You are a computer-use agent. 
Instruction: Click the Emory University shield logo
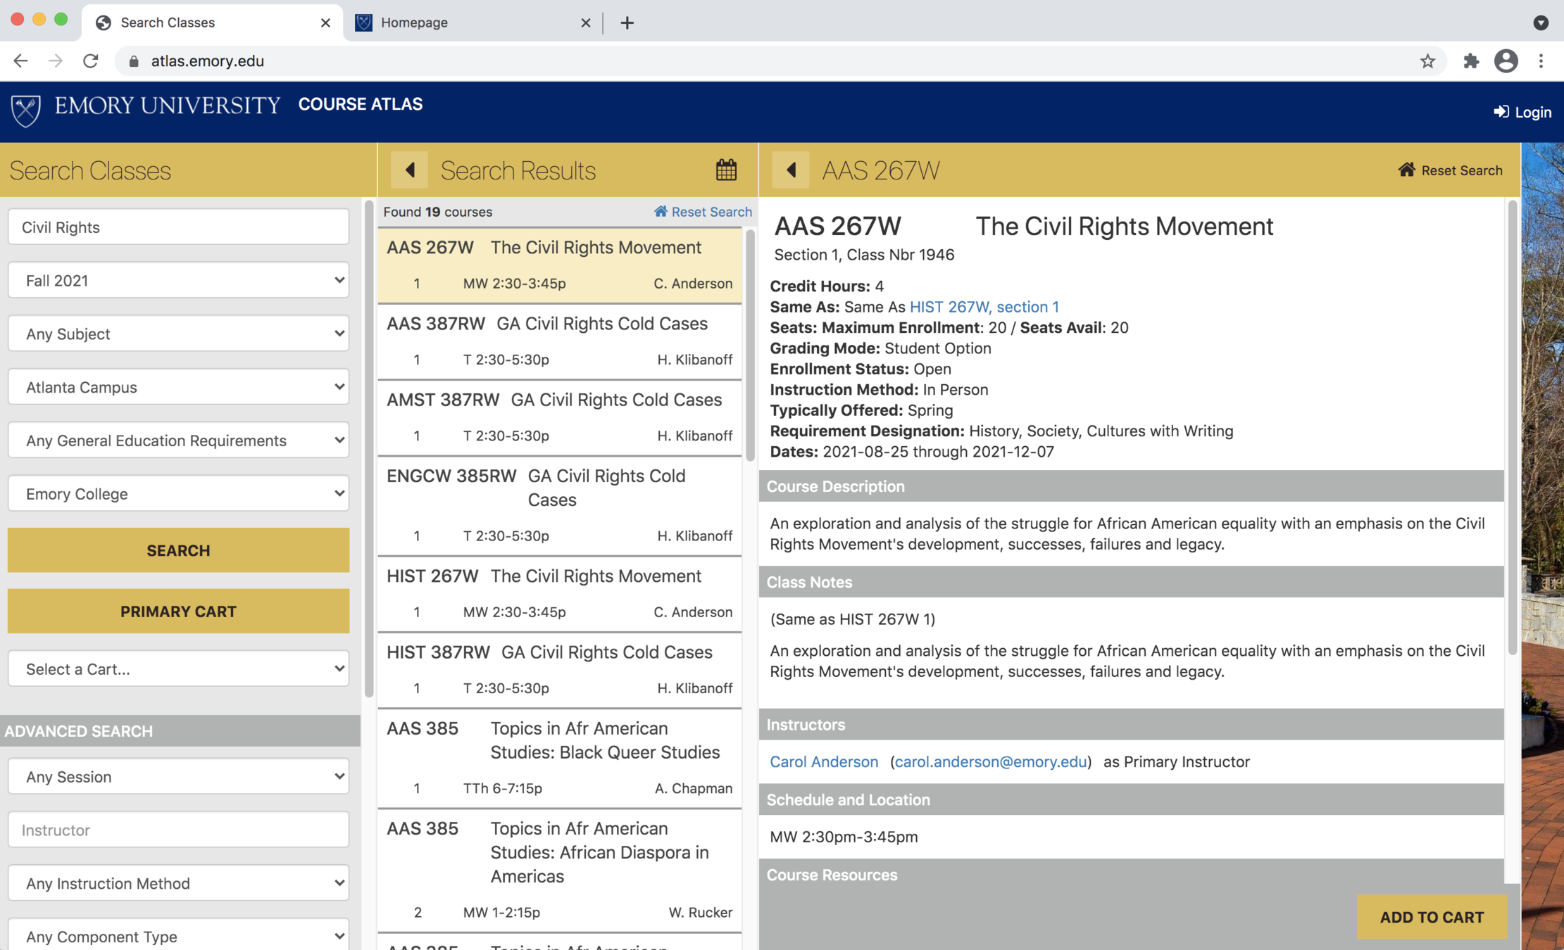[26, 109]
